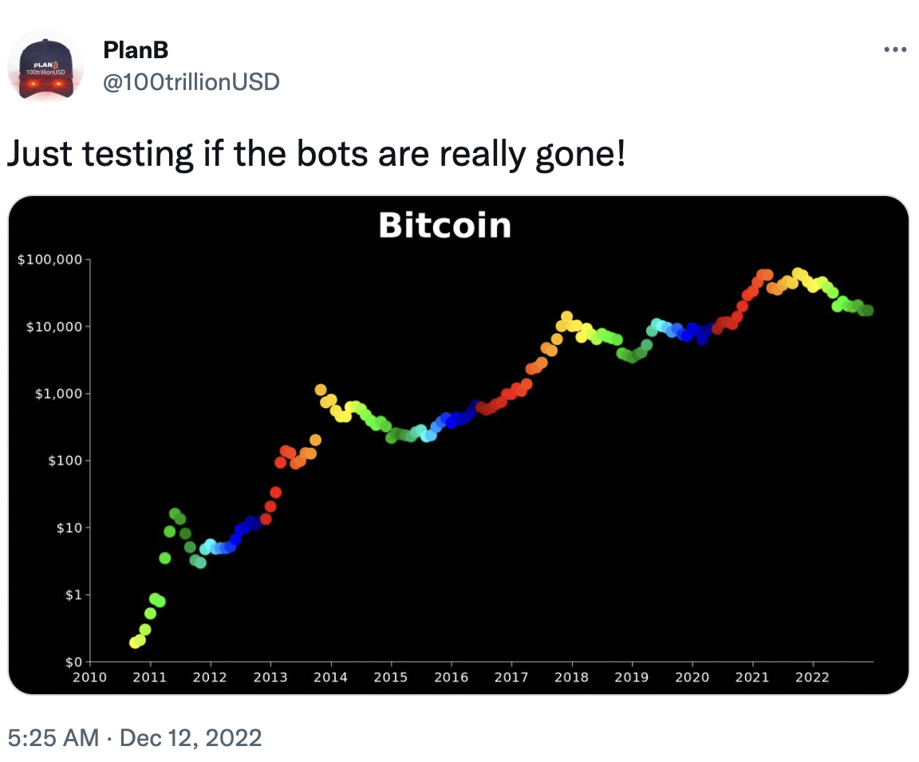This screenshot has width=919, height=762.
Task: Click the 2014 x-axis year label
Action: [330, 678]
